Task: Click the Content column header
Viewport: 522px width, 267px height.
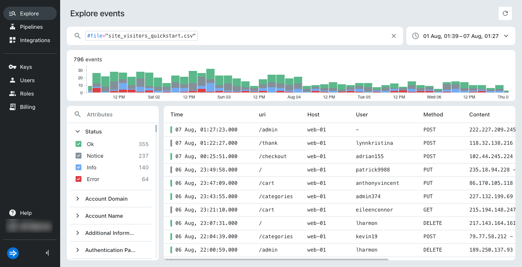Action: (x=479, y=114)
